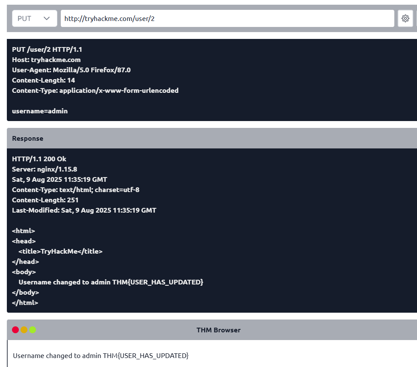The height and width of the screenshot is (367, 417).
Task: Open the PUT request method dropdown
Action: (35, 18)
